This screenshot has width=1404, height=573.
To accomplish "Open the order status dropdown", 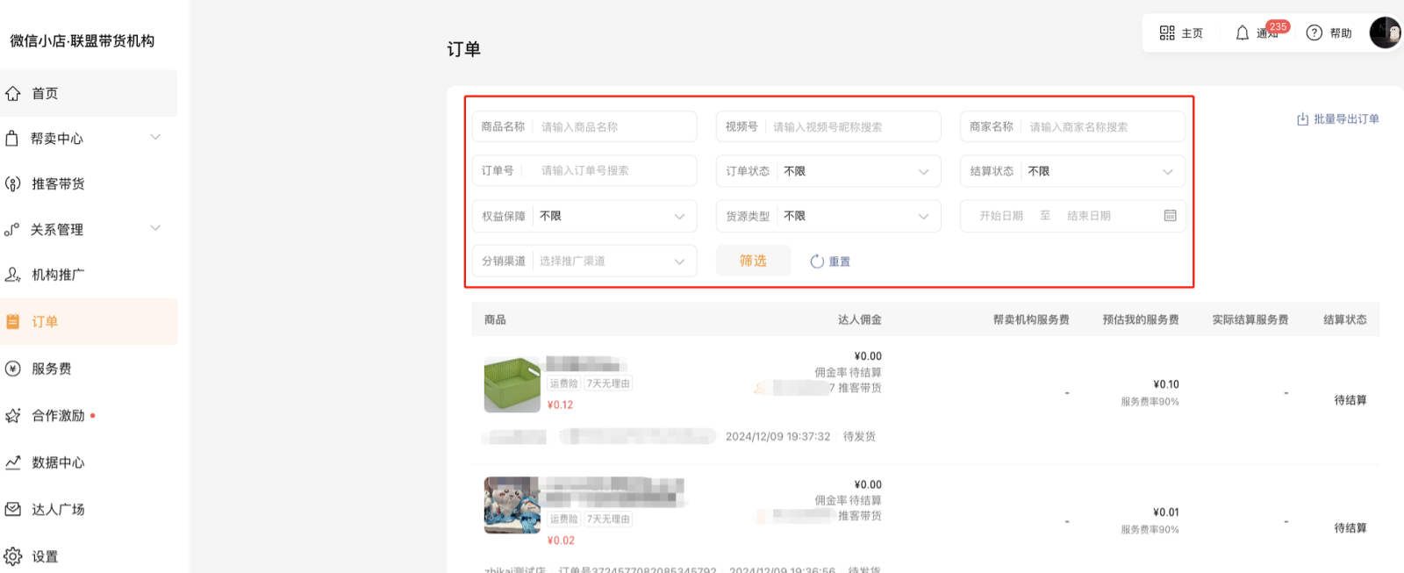I will point(828,171).
